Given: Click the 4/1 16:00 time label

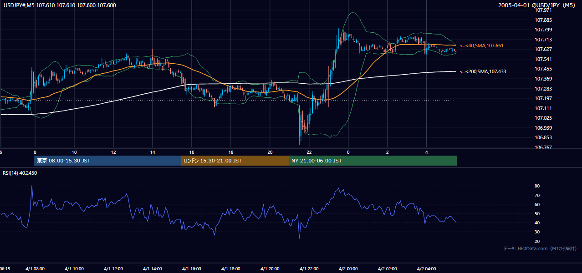Looking at the screenshot, I should coord(192,268).
